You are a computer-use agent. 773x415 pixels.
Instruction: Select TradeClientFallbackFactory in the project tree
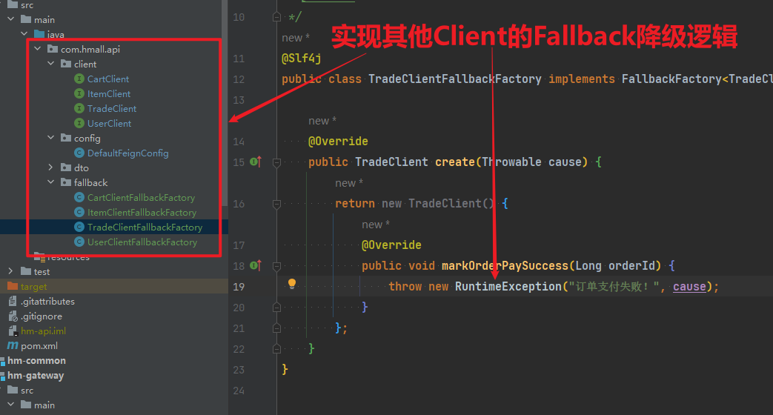[145, 228]
